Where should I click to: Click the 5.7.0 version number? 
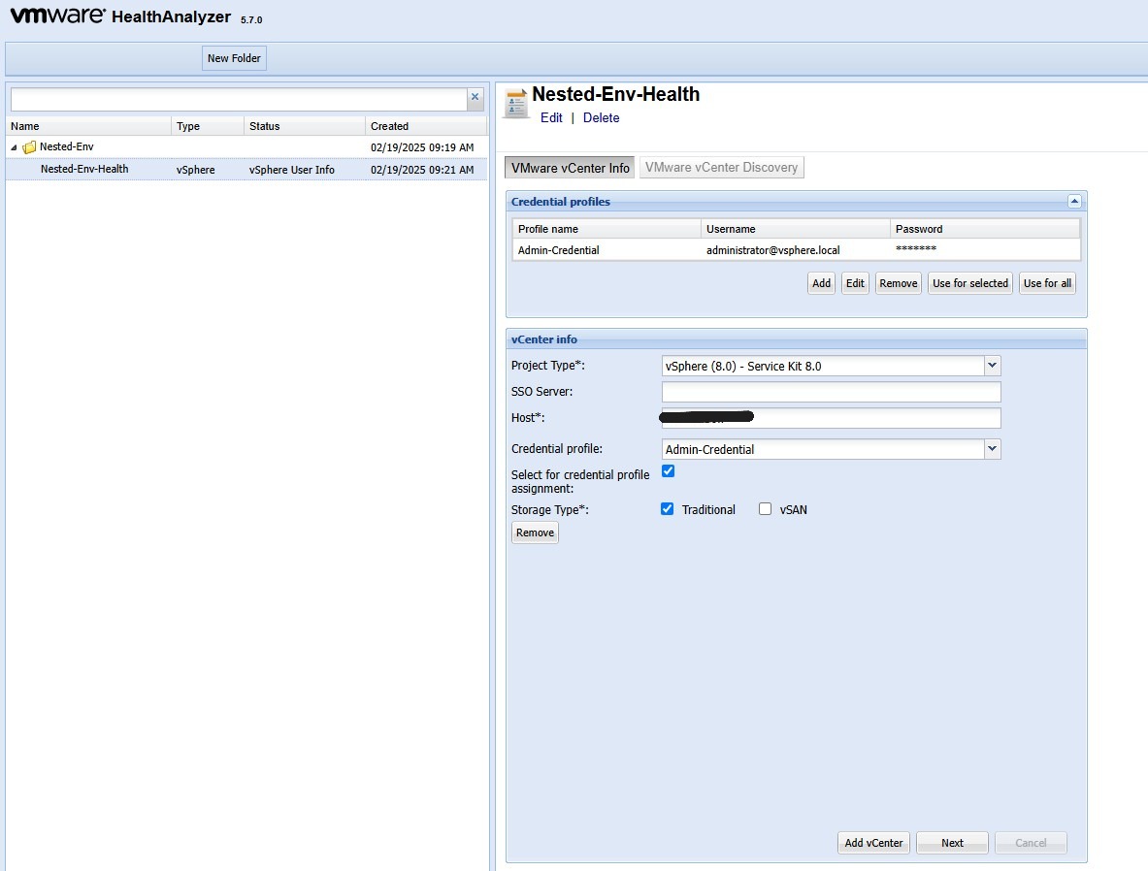[x=251, y=20]
